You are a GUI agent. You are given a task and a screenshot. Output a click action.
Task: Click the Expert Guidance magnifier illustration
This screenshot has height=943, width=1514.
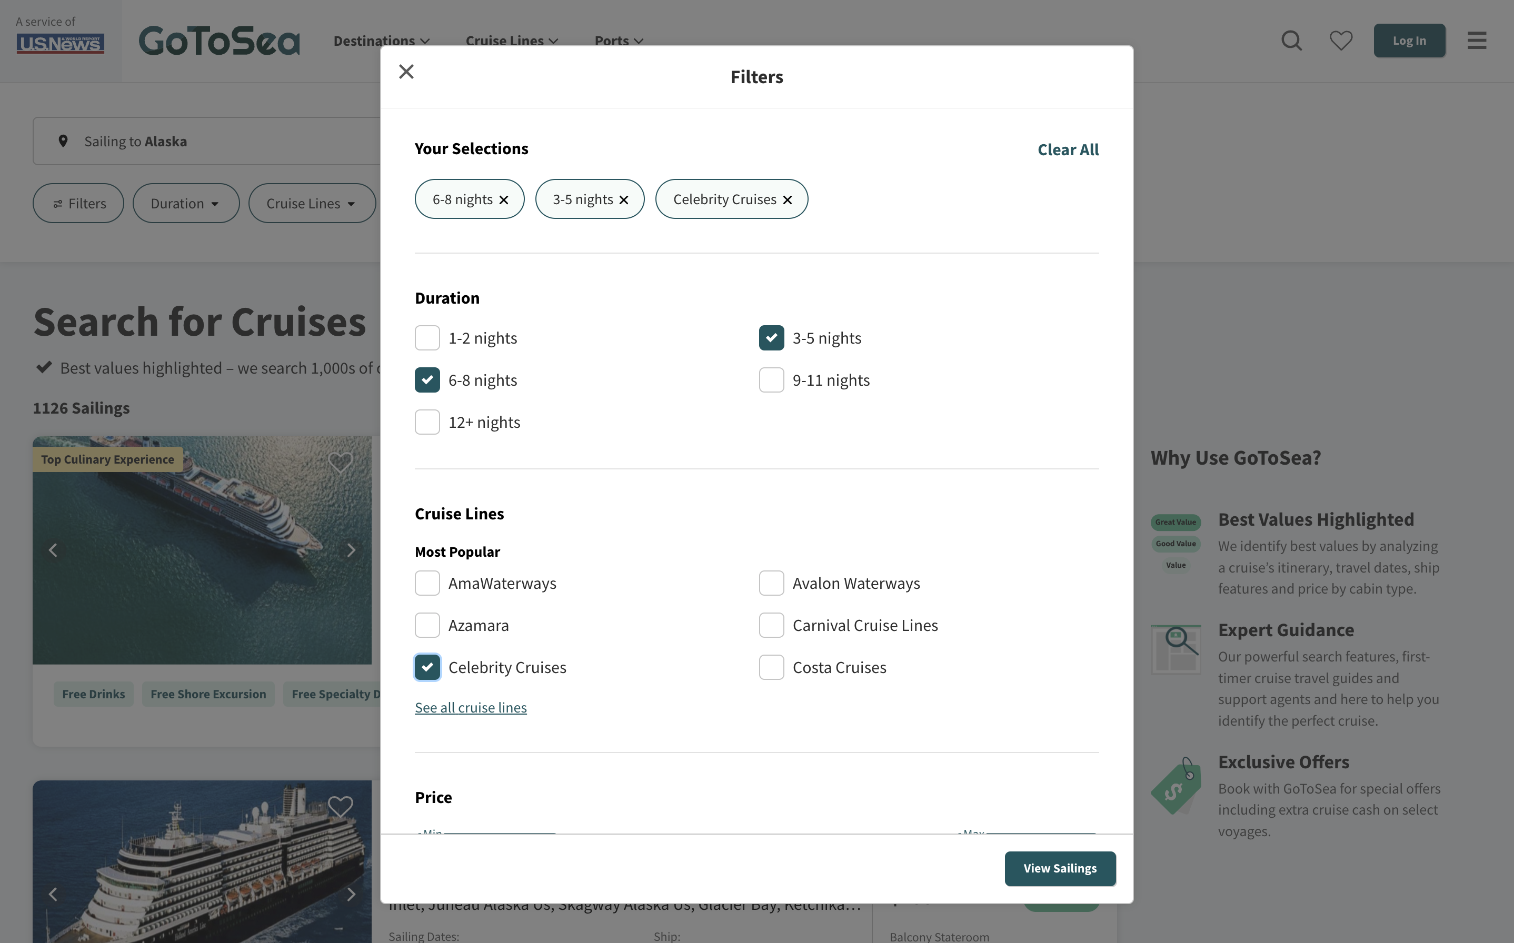click(x=1176, y=649)
